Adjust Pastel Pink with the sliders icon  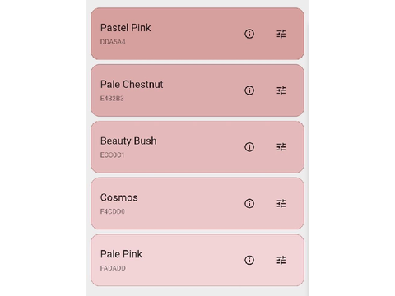pos(281,34)
